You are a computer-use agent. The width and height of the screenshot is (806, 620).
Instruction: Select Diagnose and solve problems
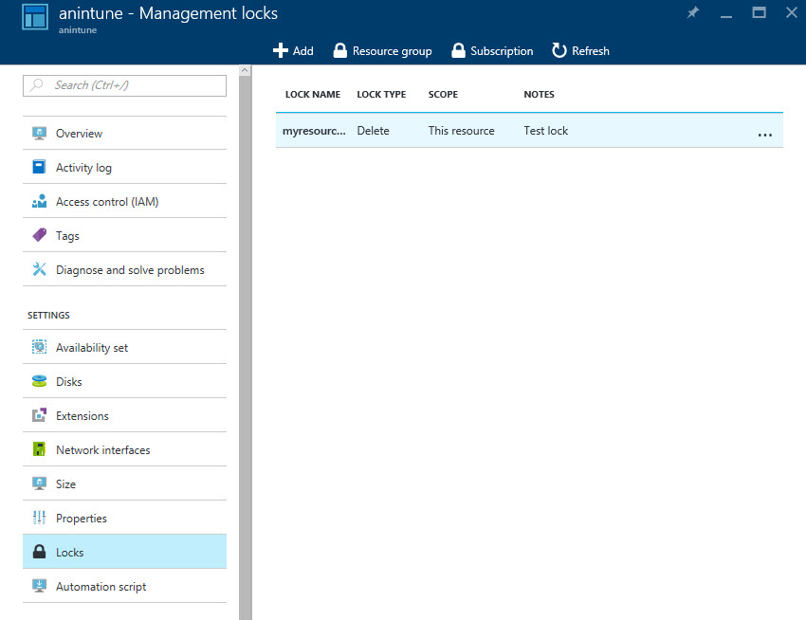(124, 269)
